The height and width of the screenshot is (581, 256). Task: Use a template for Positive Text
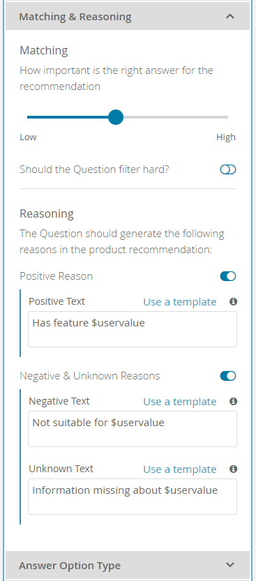[x=180, y=302]
